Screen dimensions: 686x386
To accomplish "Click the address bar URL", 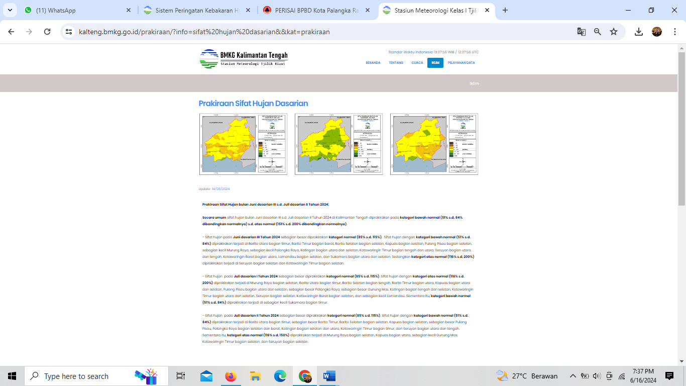I will (x=204, y=32).
